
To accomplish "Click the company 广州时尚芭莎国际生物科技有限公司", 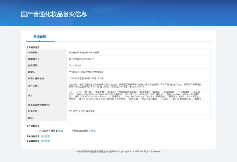I will pos(86,72).
